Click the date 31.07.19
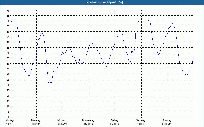 (62, 124)
